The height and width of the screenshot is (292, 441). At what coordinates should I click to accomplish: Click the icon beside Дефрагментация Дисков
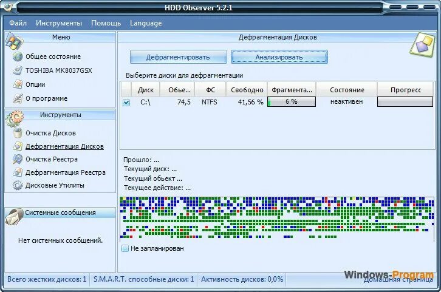coord(18,146)
